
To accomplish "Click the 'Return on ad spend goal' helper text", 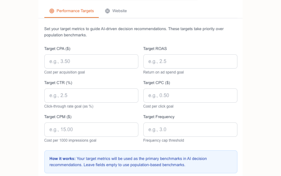I will (163, 72).
